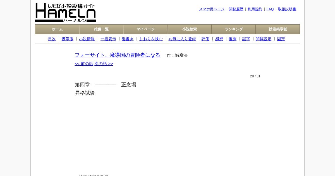The height and width of the screenshot is (176, 335).
Task: Click the page counter 28 / 31
Action: coord(255,76)
